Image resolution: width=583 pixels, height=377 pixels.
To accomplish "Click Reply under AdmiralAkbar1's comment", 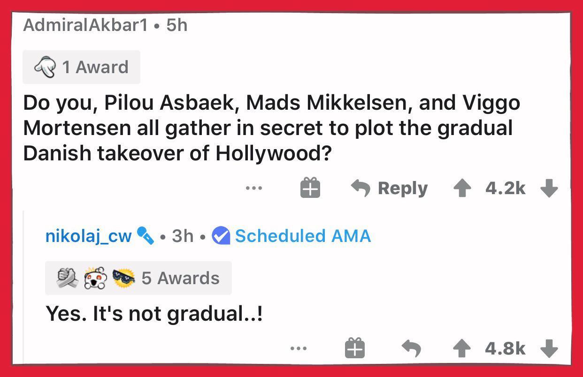I will [390, 188].
